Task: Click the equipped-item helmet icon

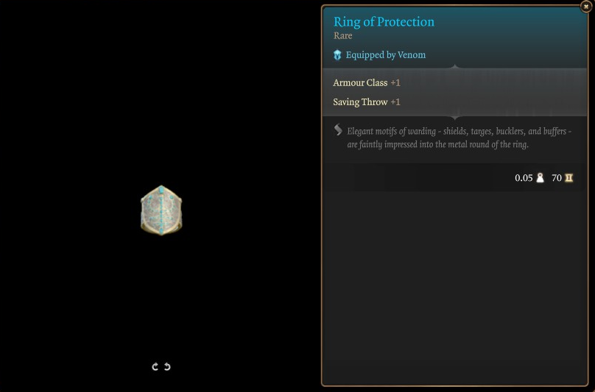Action: (x=337, y=55)
